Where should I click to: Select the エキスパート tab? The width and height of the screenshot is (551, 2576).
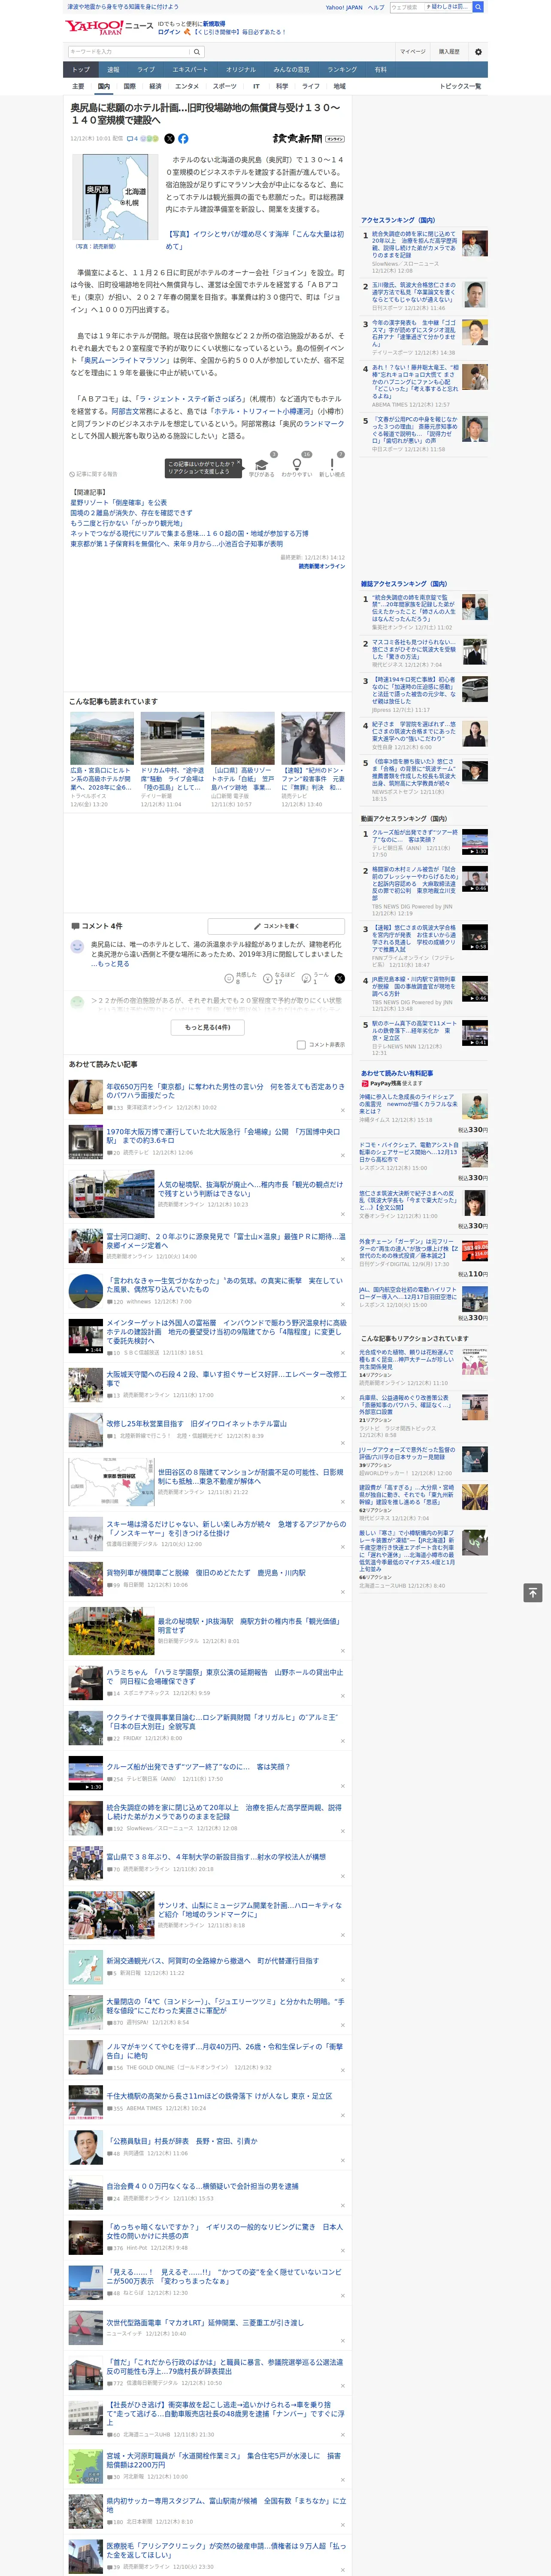click(190, 70)
